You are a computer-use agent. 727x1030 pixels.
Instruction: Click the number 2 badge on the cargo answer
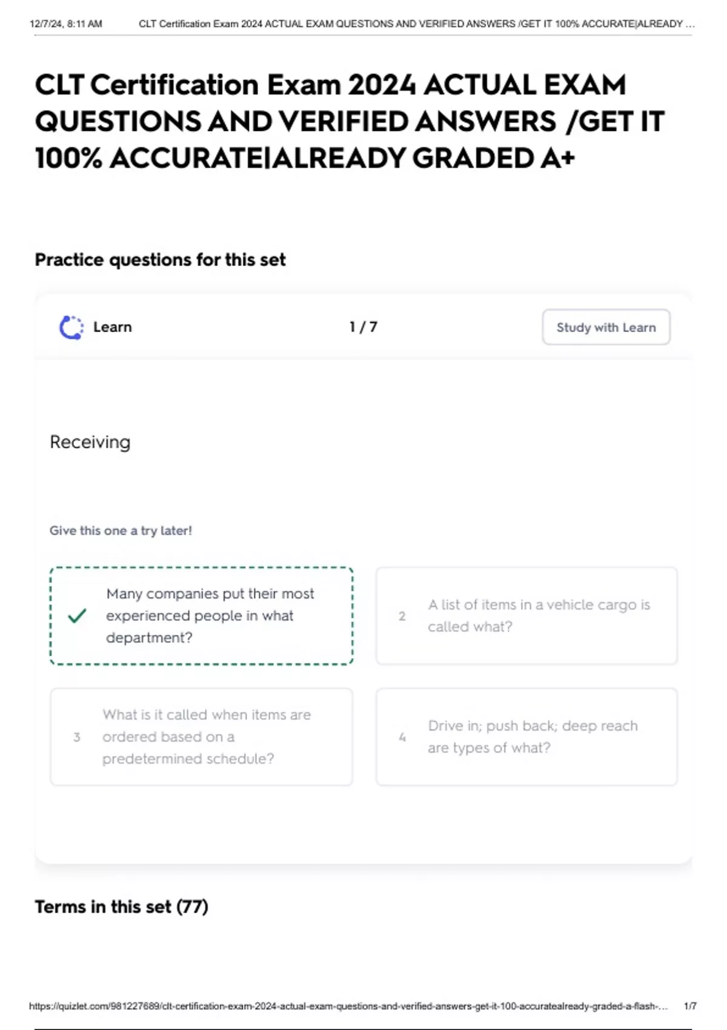point(402,616)
